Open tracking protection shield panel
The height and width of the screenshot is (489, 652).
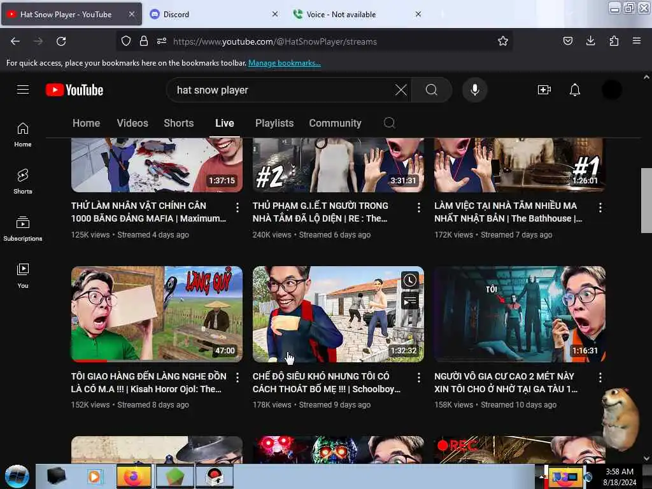pyautogui.click(x=126, y=41)
